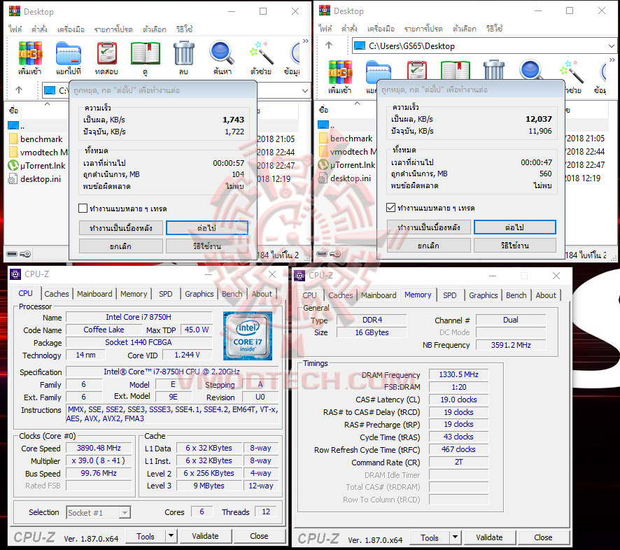
Task: Switch to Graphics tab in left CPU-Z
Action: click(x=199, y=294)
